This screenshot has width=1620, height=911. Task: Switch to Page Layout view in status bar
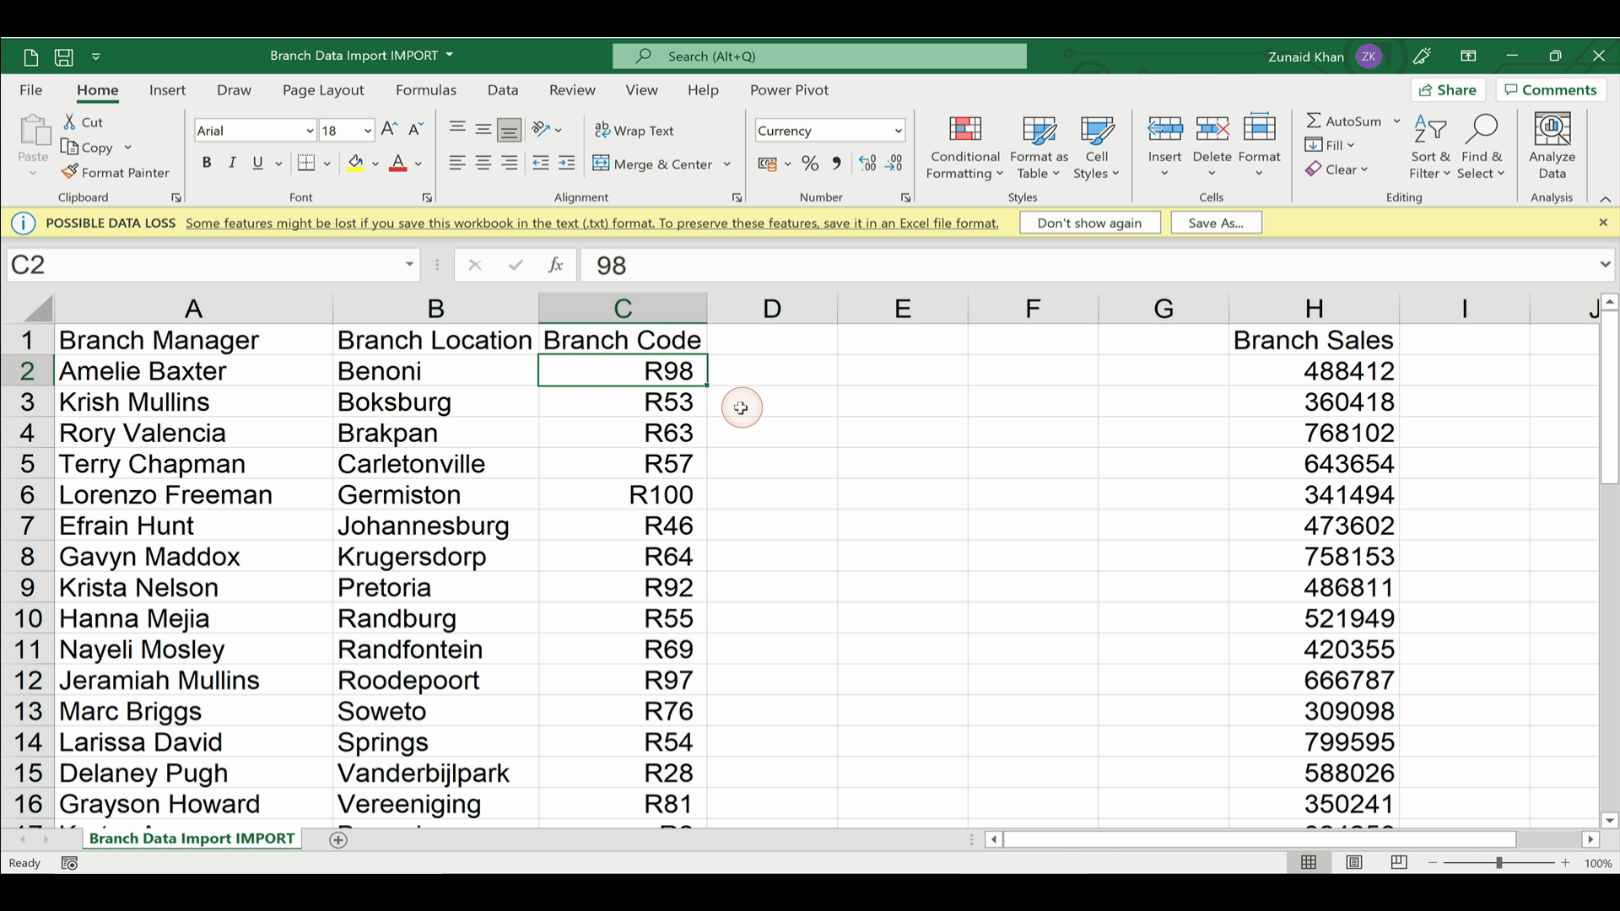(1354, 862)
